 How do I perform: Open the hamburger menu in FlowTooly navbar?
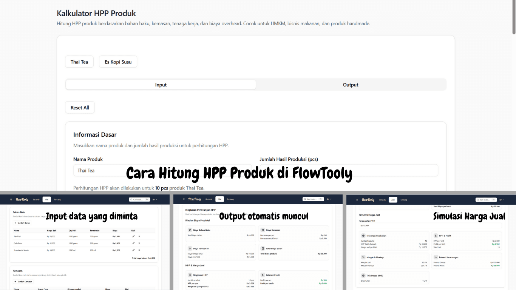click(x=11, y=199)
